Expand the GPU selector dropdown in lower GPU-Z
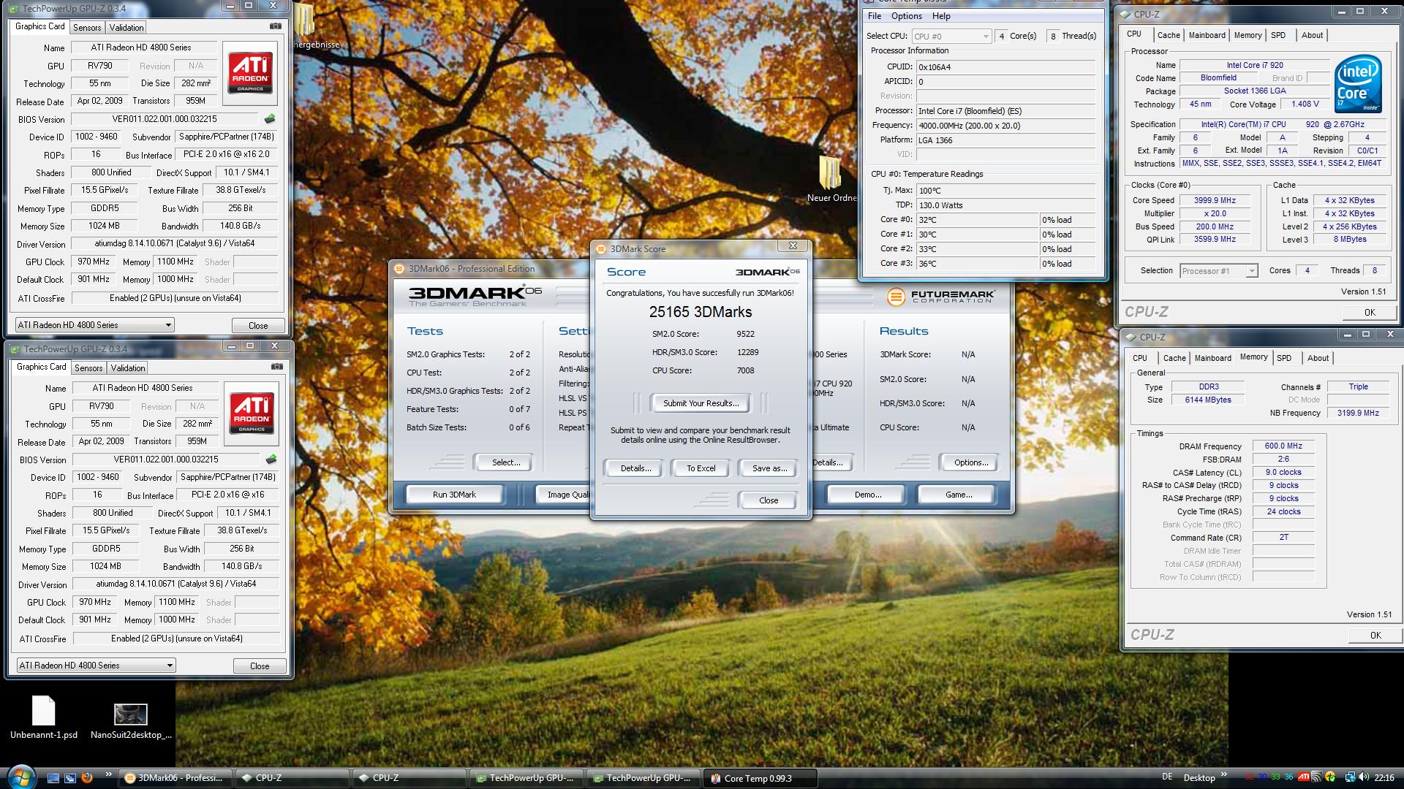 pyautogui.click(x=170, y=666)
